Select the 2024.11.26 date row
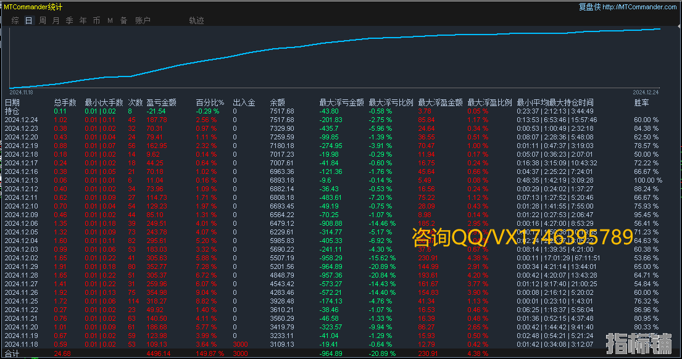 pos(22,292)
